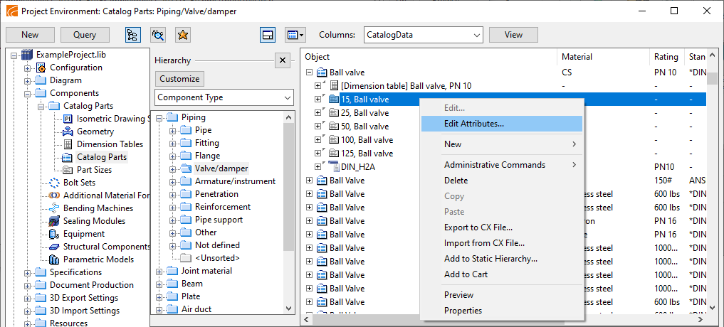Close the Hierarchy panel with X
The width and height of the screenshot is (724, 327).
[x=282, y=60]
